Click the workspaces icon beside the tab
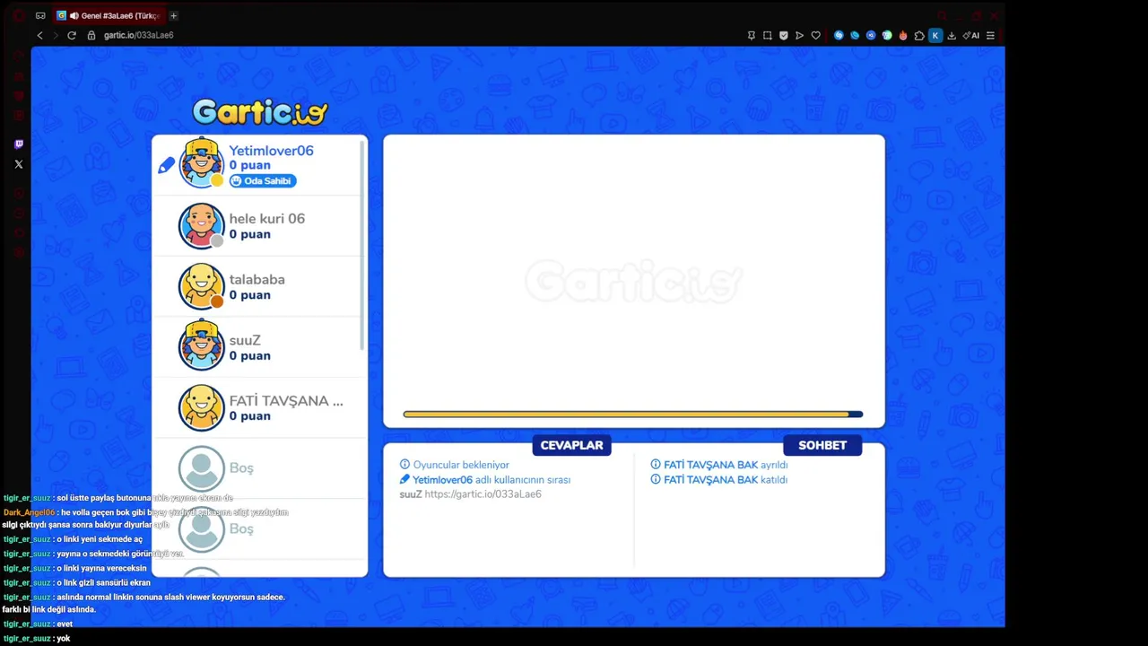This screenshot has height=646, width=1148. click(x=40, y=15)
